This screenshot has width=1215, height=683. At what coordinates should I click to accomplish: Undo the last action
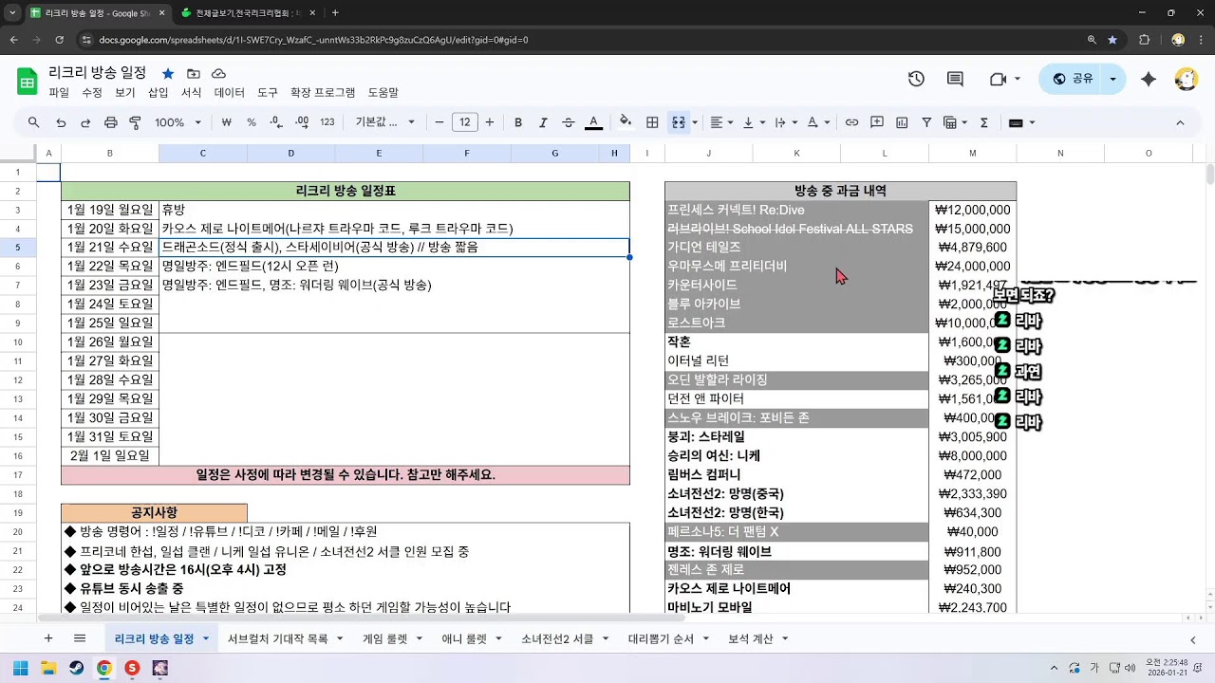click(61, 122)
